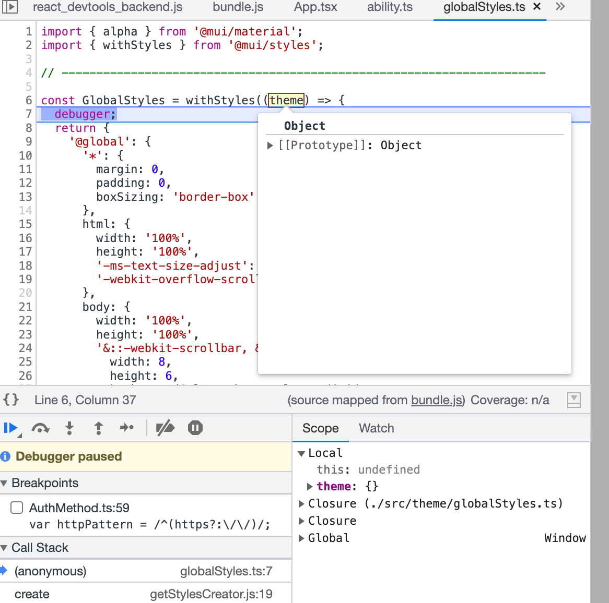Expand the [[Prototype]] entry
The height and width of the screenshot is (603, 609).
point(270,146)
